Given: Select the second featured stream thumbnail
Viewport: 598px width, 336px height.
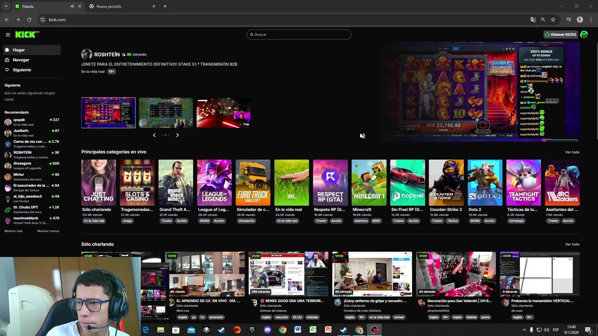Looking at the screenshot, I should pyautogui.click(x=166, y=112).
